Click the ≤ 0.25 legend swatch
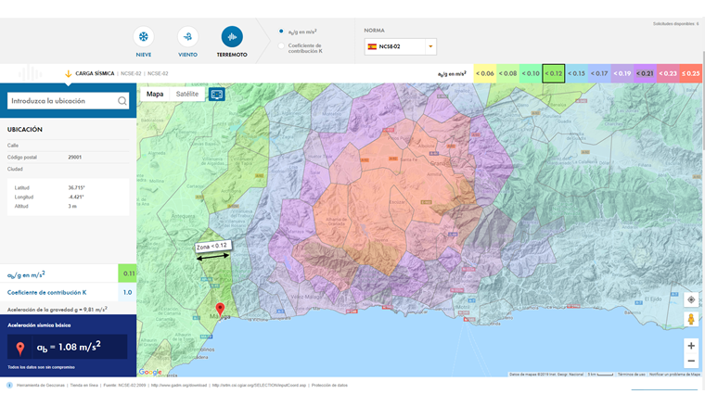This screenshot has height=407, width=705. pos(691,73)
